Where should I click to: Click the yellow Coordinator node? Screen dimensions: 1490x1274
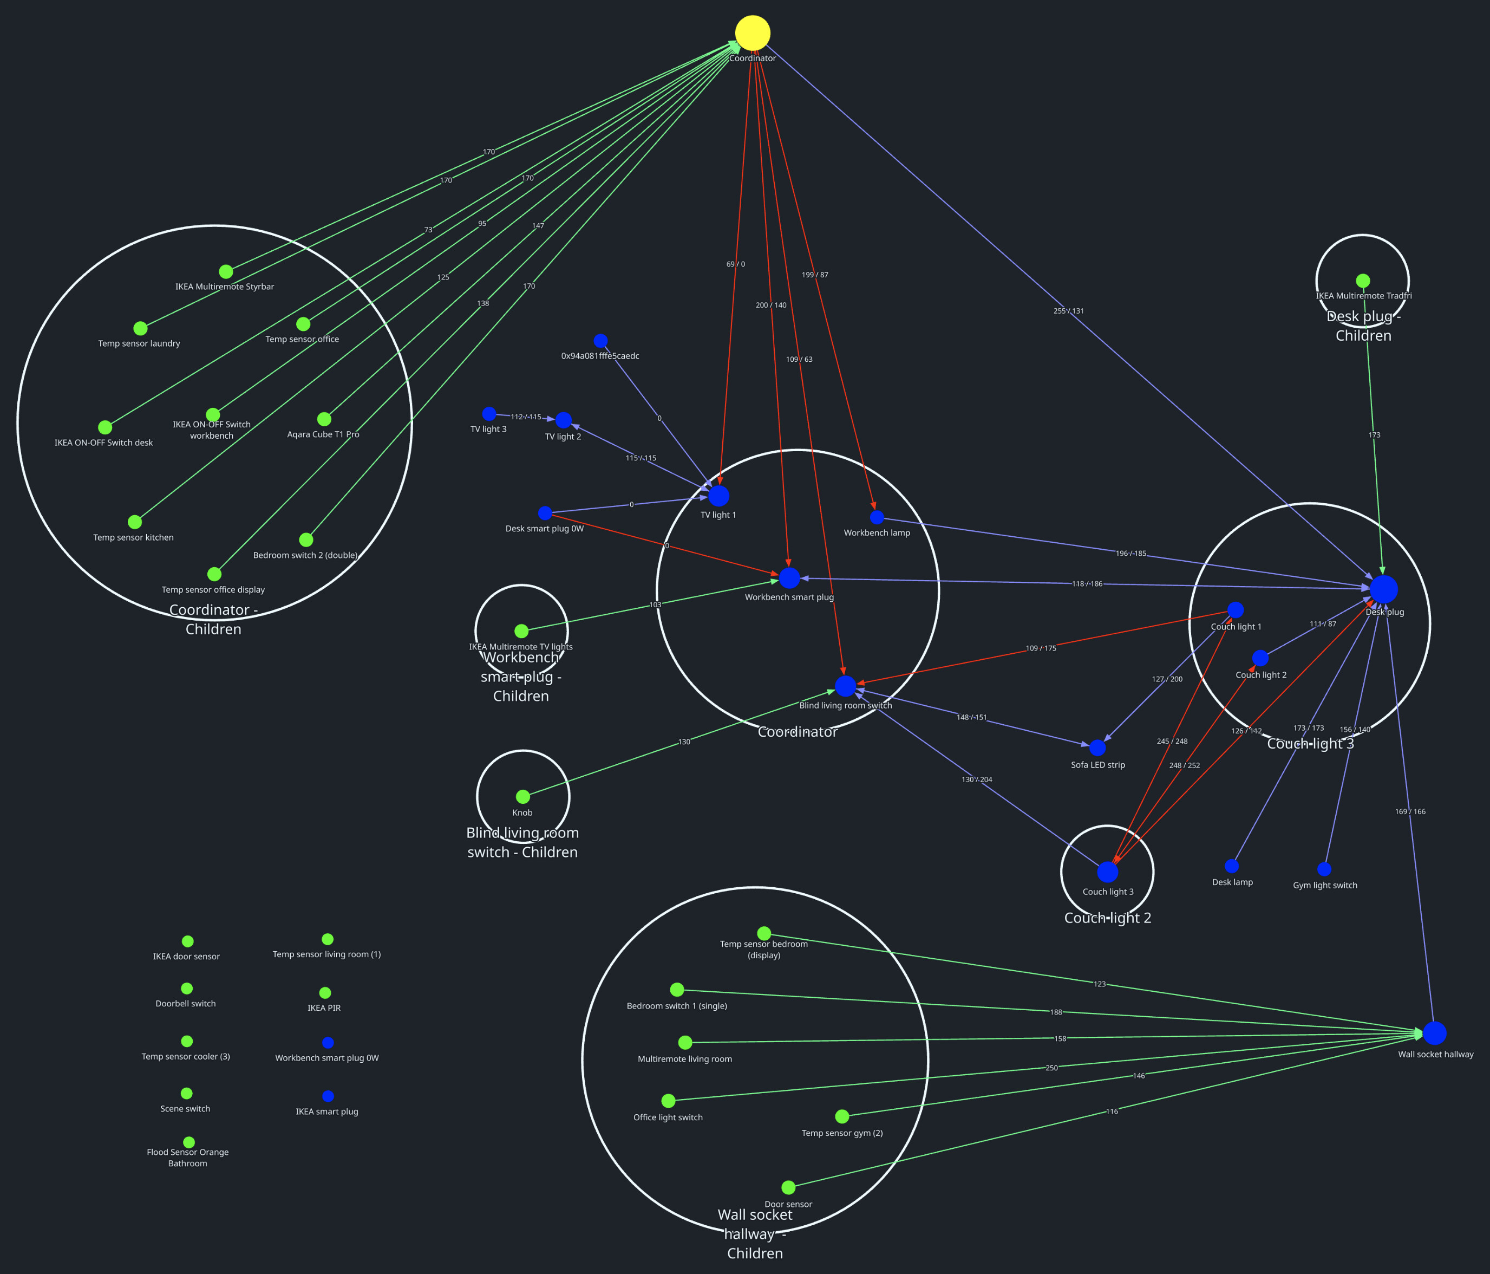tap(752, 33)
